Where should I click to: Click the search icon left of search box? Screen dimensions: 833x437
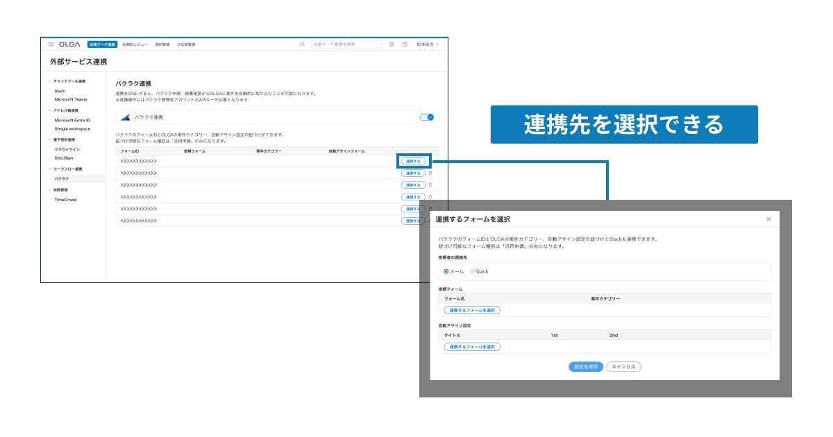click(x=302, y=44)
